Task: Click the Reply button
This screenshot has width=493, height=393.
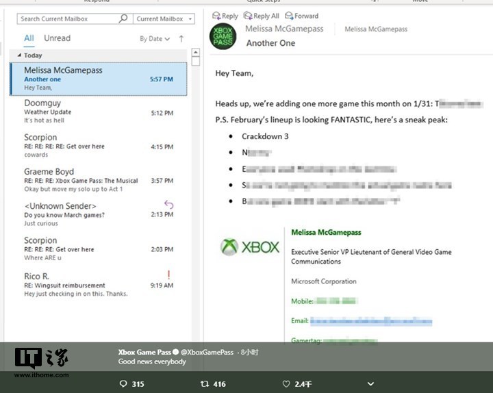Action: (x=225, y=16)
